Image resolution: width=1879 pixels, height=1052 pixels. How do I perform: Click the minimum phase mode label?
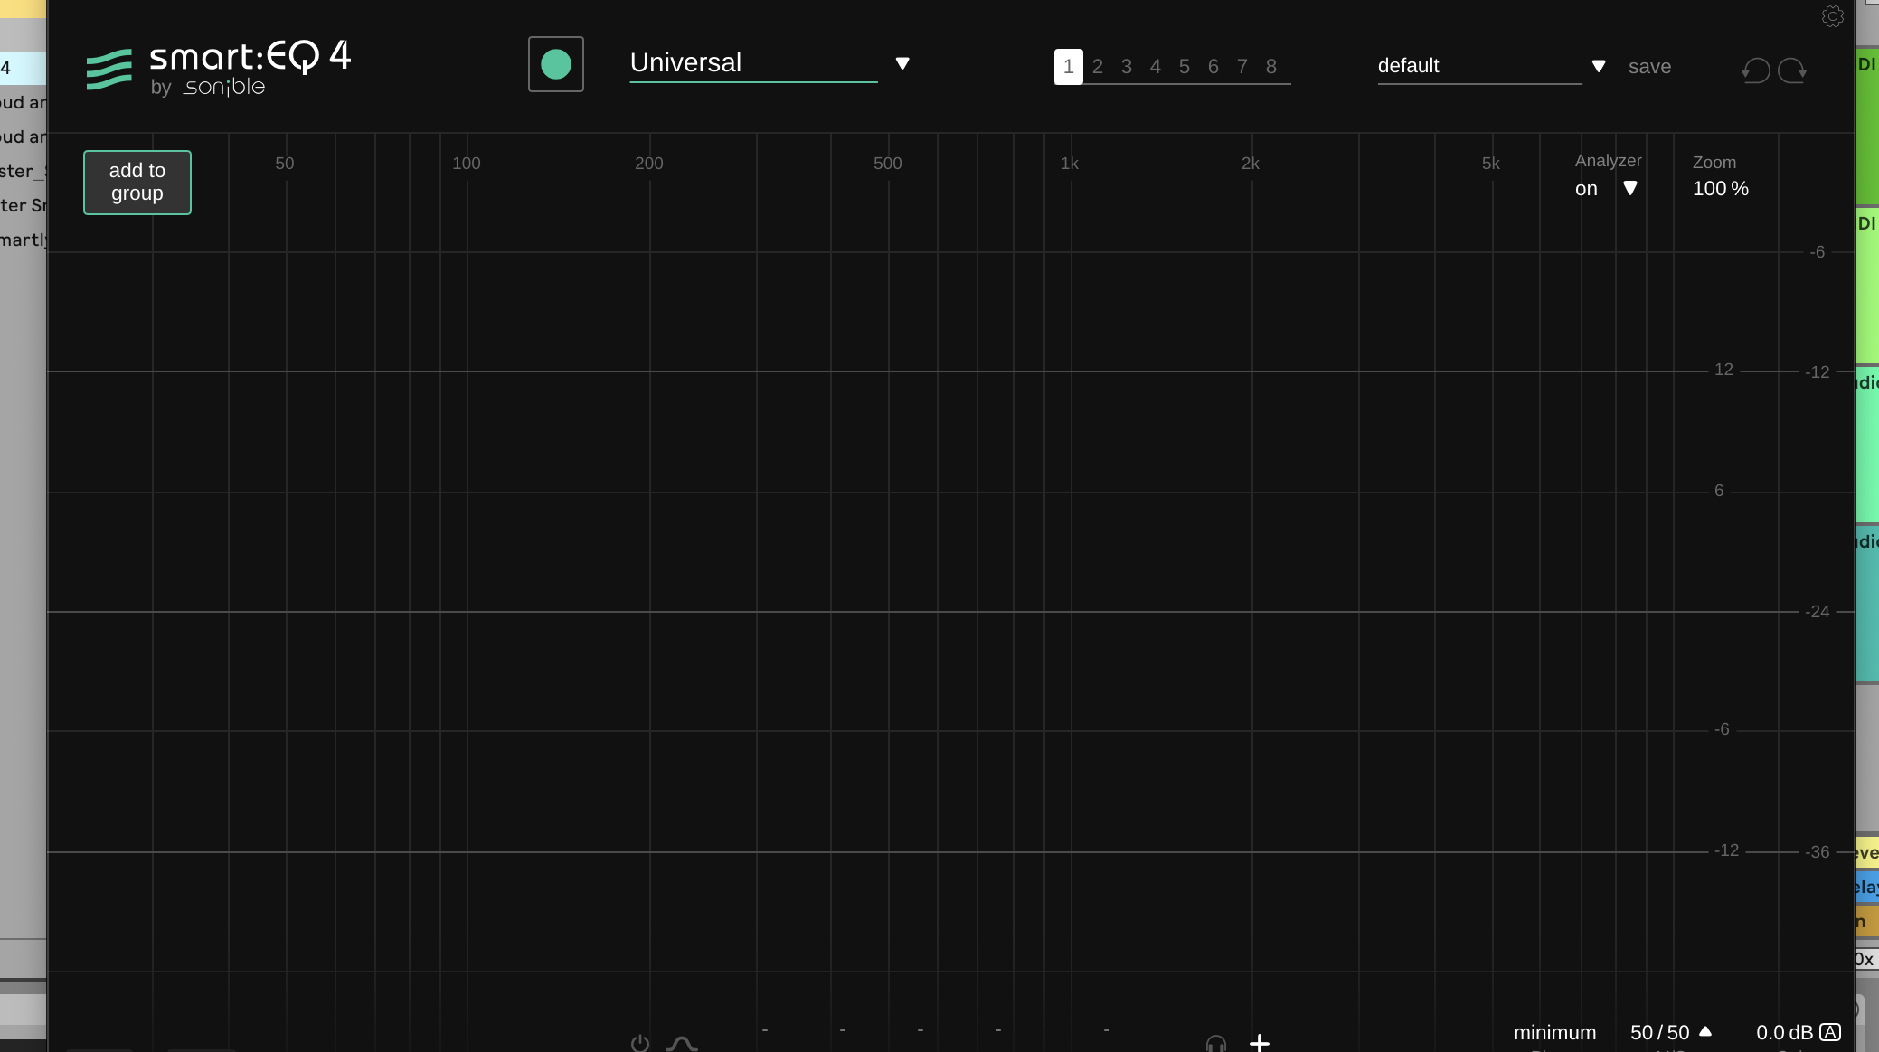(x=1553, y=1032)
